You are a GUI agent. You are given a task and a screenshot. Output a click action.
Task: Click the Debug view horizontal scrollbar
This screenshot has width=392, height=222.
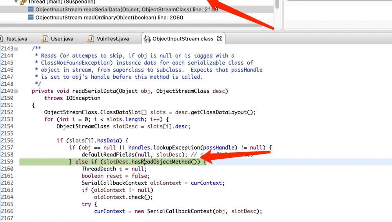(131, 25)
